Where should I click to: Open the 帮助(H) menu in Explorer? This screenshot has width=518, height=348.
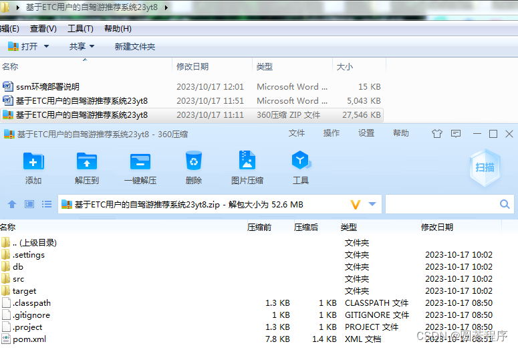click(x=118, y=29)
